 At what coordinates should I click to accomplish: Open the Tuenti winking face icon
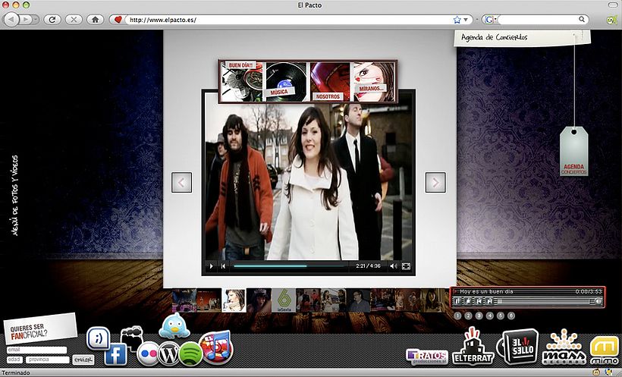(98, 338)
